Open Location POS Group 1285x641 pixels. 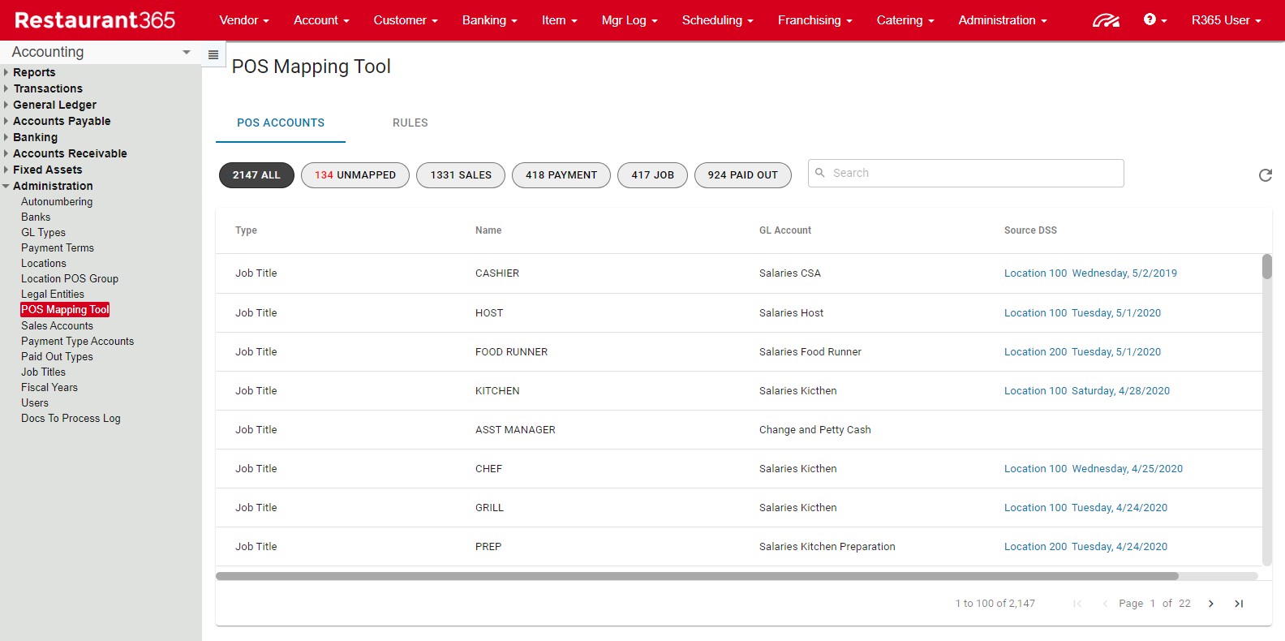(x=70, y=279)
